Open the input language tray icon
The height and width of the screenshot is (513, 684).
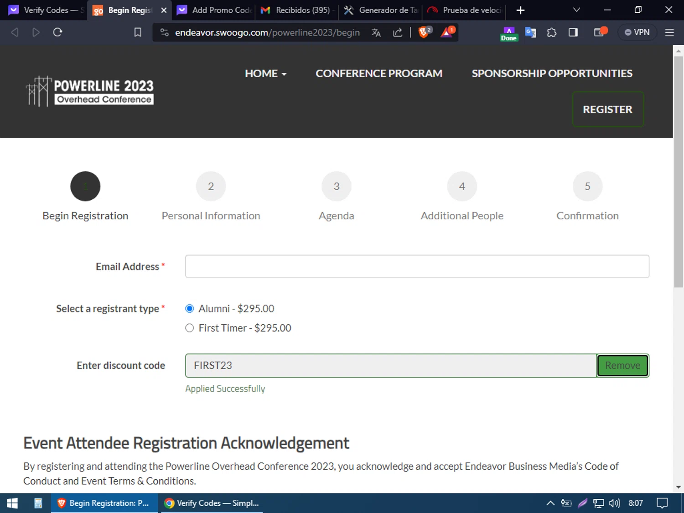(566, 503)
